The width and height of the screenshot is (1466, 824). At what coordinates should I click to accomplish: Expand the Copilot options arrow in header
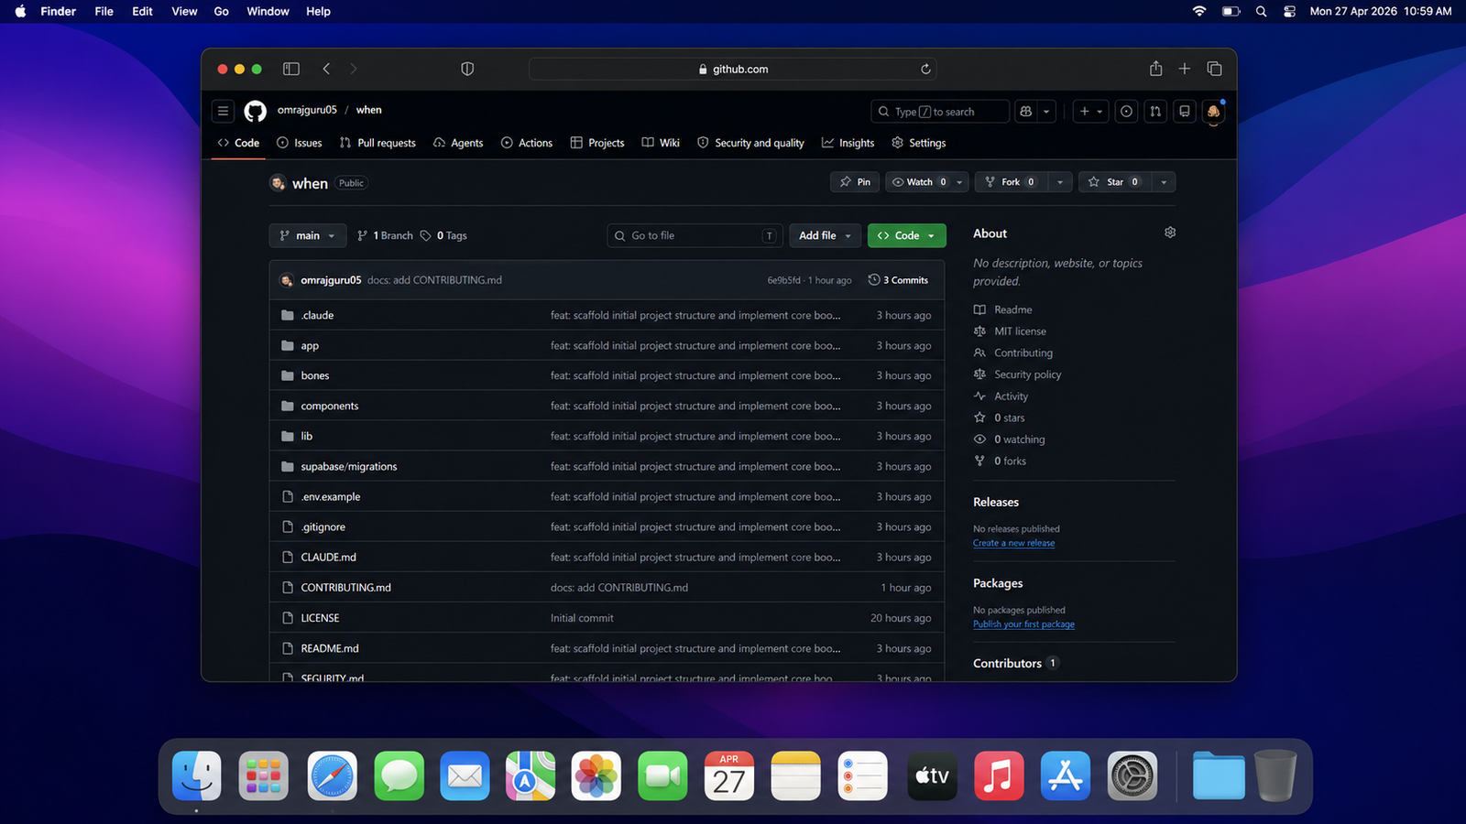(1046, 111)
